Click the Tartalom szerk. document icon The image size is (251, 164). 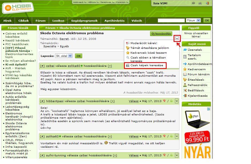point(185,57)
